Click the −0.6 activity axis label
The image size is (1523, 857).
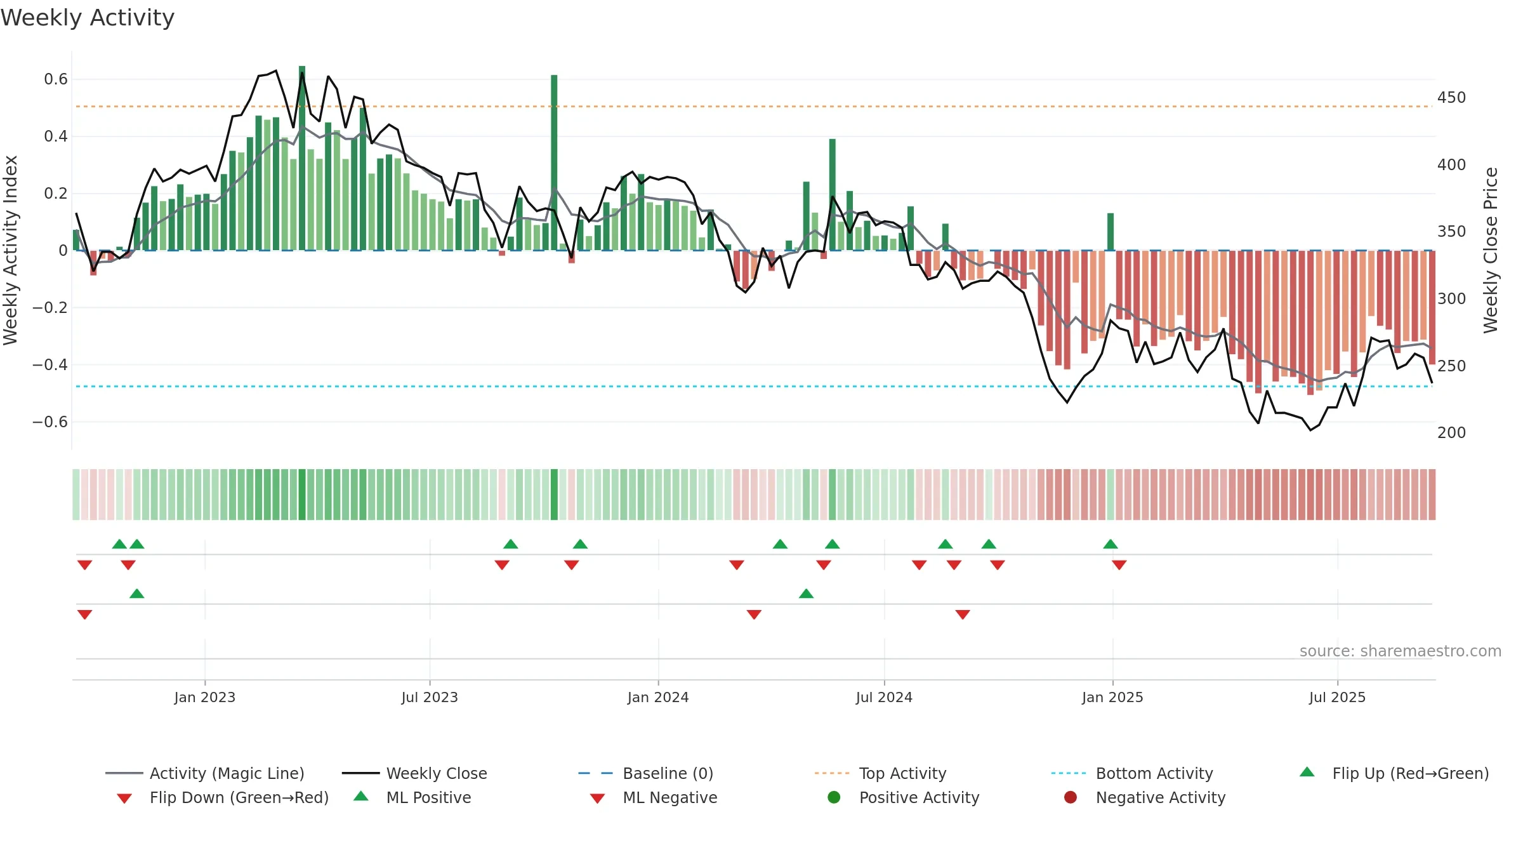pyautogui.click(x=50, y=422)
